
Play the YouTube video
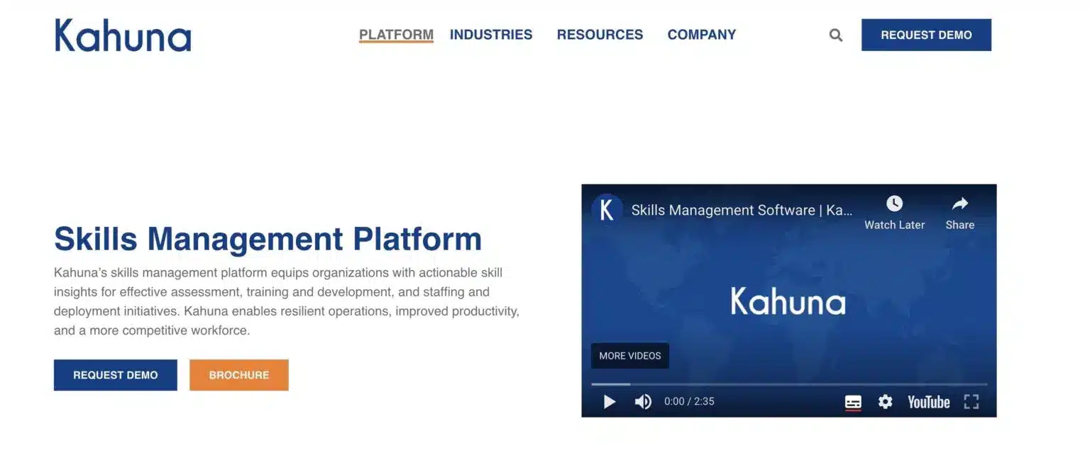coord(609,401)
